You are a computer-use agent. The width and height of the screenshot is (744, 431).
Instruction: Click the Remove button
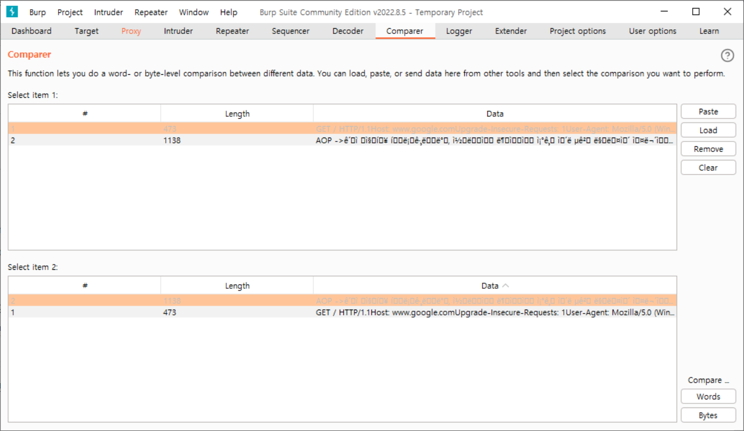pos(708,148)
